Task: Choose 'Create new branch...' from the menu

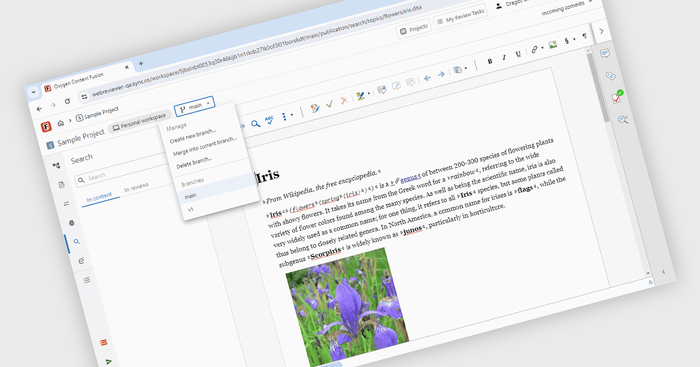Action: 193,136
